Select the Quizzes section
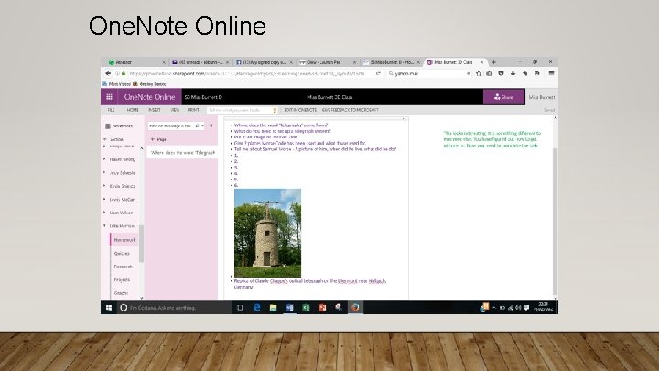Screen dimensions: 659x371 [122, 253]
